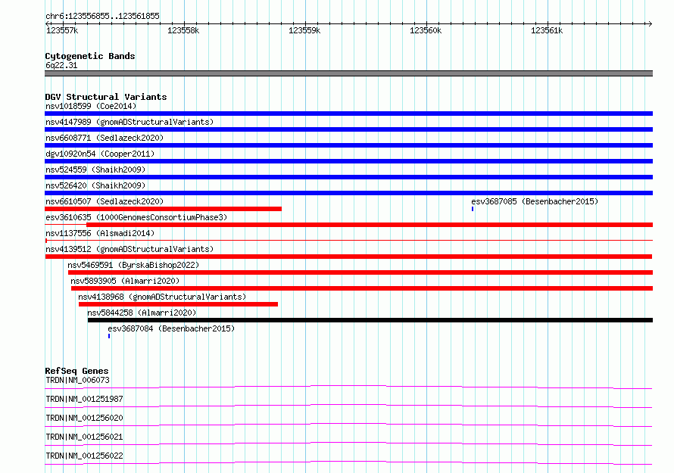Select nsv4147989 gnomAD structural variant label
674x473 pixels.
(129, 122)
